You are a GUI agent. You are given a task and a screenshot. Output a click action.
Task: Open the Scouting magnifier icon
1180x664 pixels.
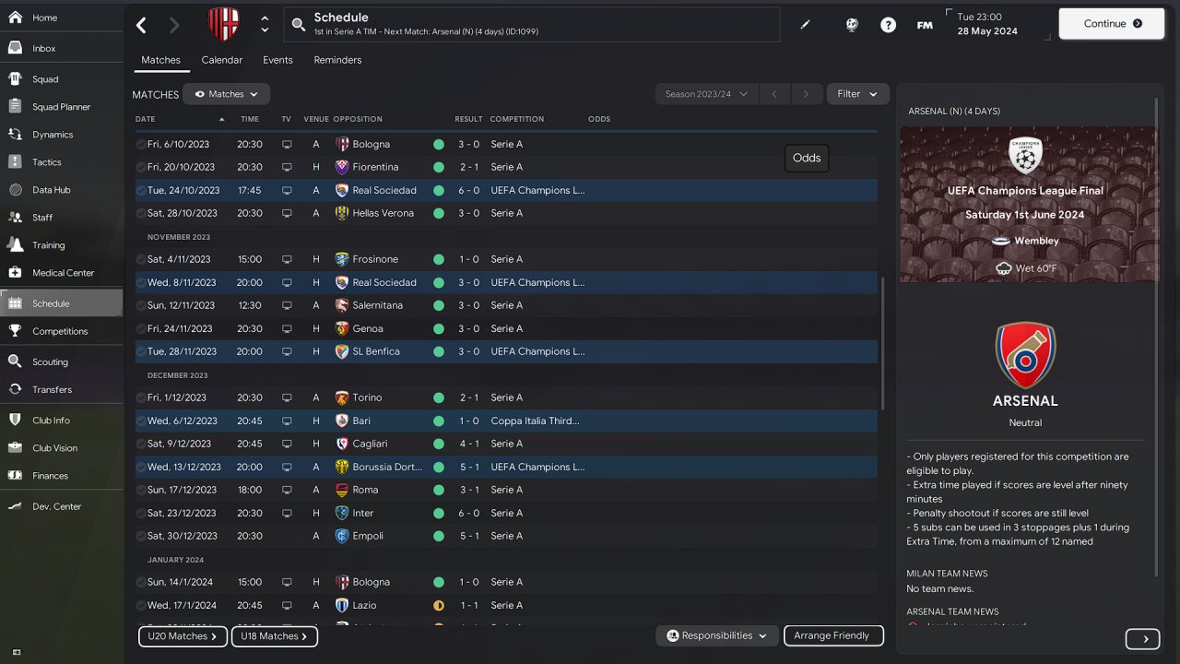15,362
